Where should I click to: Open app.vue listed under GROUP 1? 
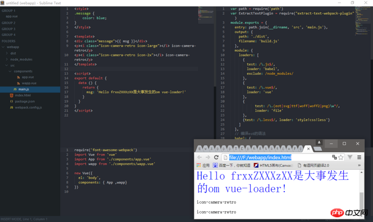point(12,16)
